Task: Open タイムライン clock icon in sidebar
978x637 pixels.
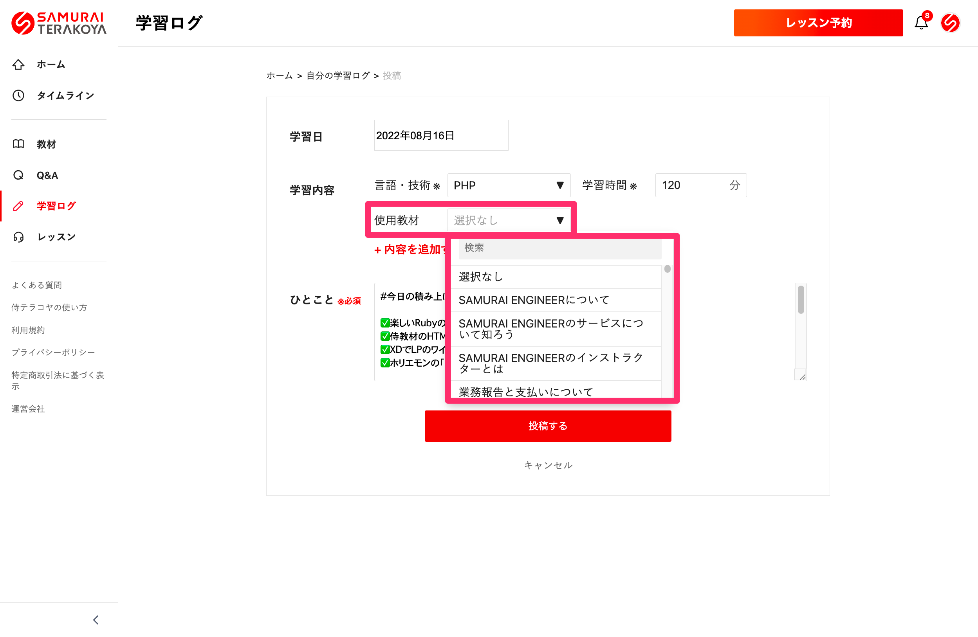Action: (x=18, y=96)
